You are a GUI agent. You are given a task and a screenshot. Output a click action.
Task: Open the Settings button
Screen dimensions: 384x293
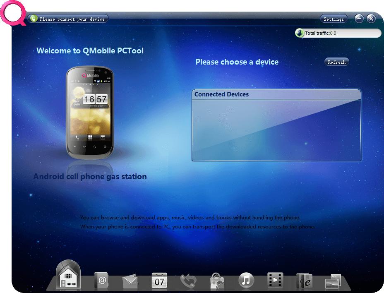(x=334, y=19)
